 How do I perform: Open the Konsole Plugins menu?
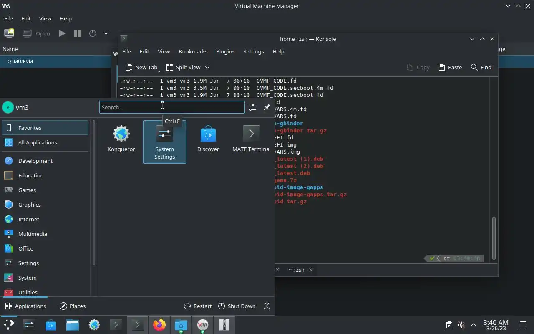pyautogui.click(x=225, y=51)
